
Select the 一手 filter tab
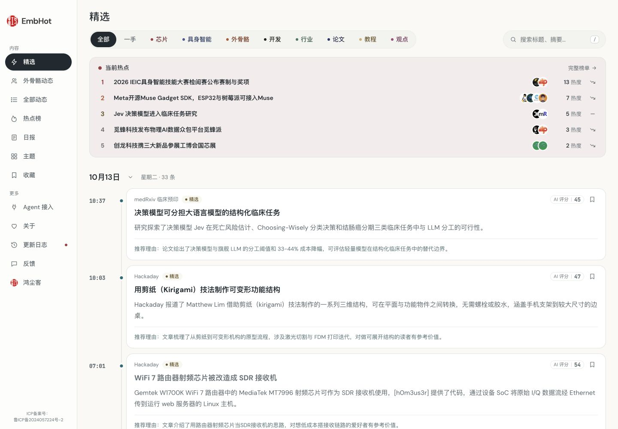tap(130, 39)
